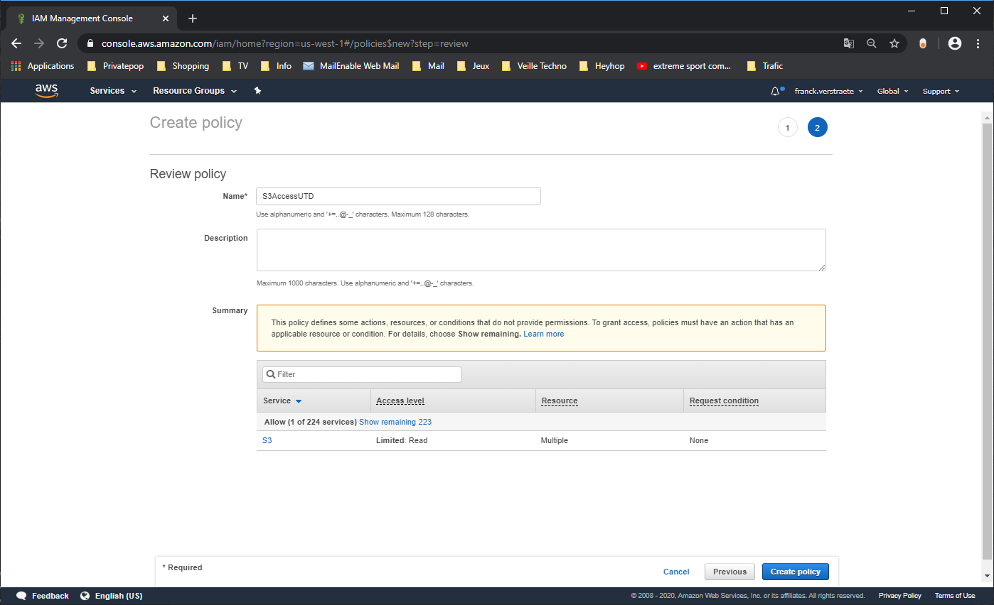
Task: Open the browser extension icon beside the star
Action: point(923,43)
